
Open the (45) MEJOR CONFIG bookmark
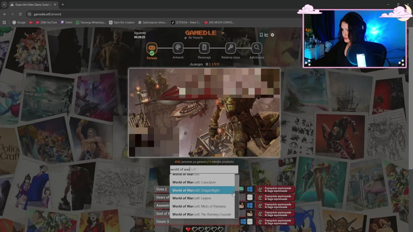tap(219, 23)
